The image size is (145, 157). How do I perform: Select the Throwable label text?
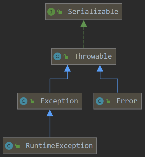93,56
